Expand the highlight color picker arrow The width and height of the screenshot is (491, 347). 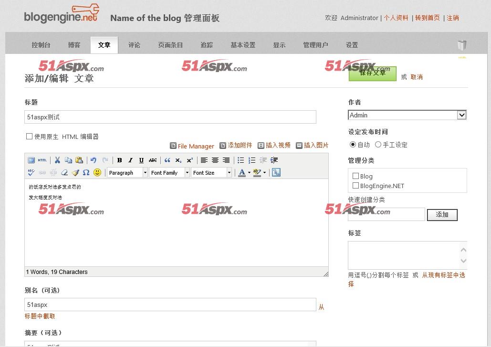pos(265,173)
